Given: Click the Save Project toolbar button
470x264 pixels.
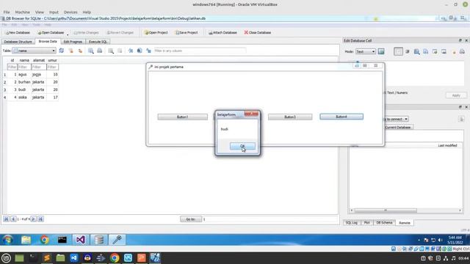Looking at the screenshot, I should pyautogui.click(x=187, y=32).
